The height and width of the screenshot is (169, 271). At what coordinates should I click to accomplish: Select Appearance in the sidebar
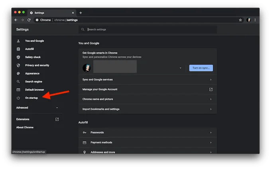click(x=32, y=73)
